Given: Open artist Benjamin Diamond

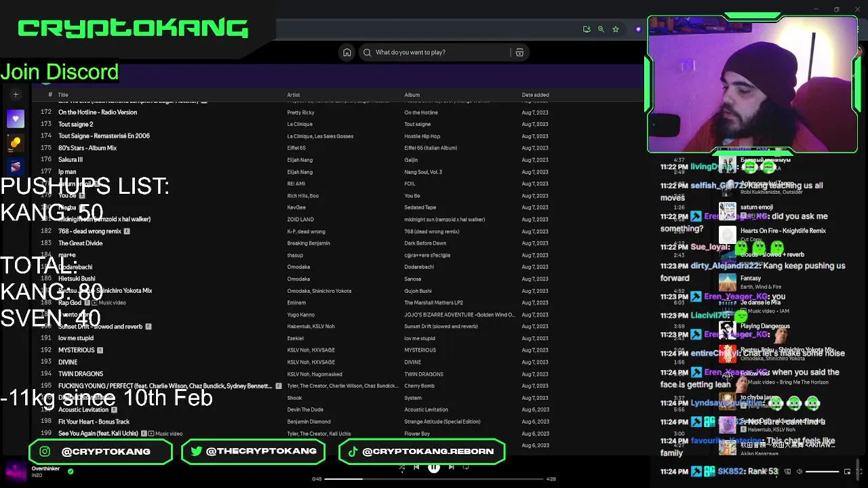Looking at the screenshot, I should coord(309,422).
